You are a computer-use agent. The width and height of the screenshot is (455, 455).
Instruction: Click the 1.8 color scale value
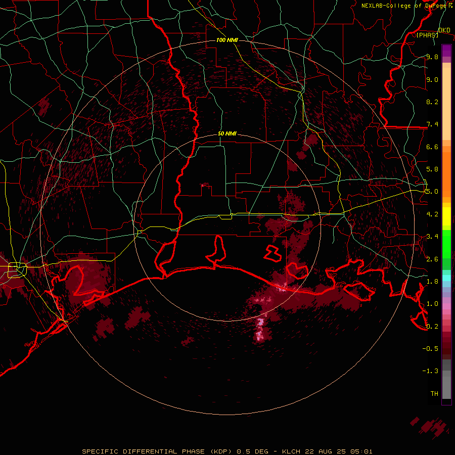tap(432, 282)
